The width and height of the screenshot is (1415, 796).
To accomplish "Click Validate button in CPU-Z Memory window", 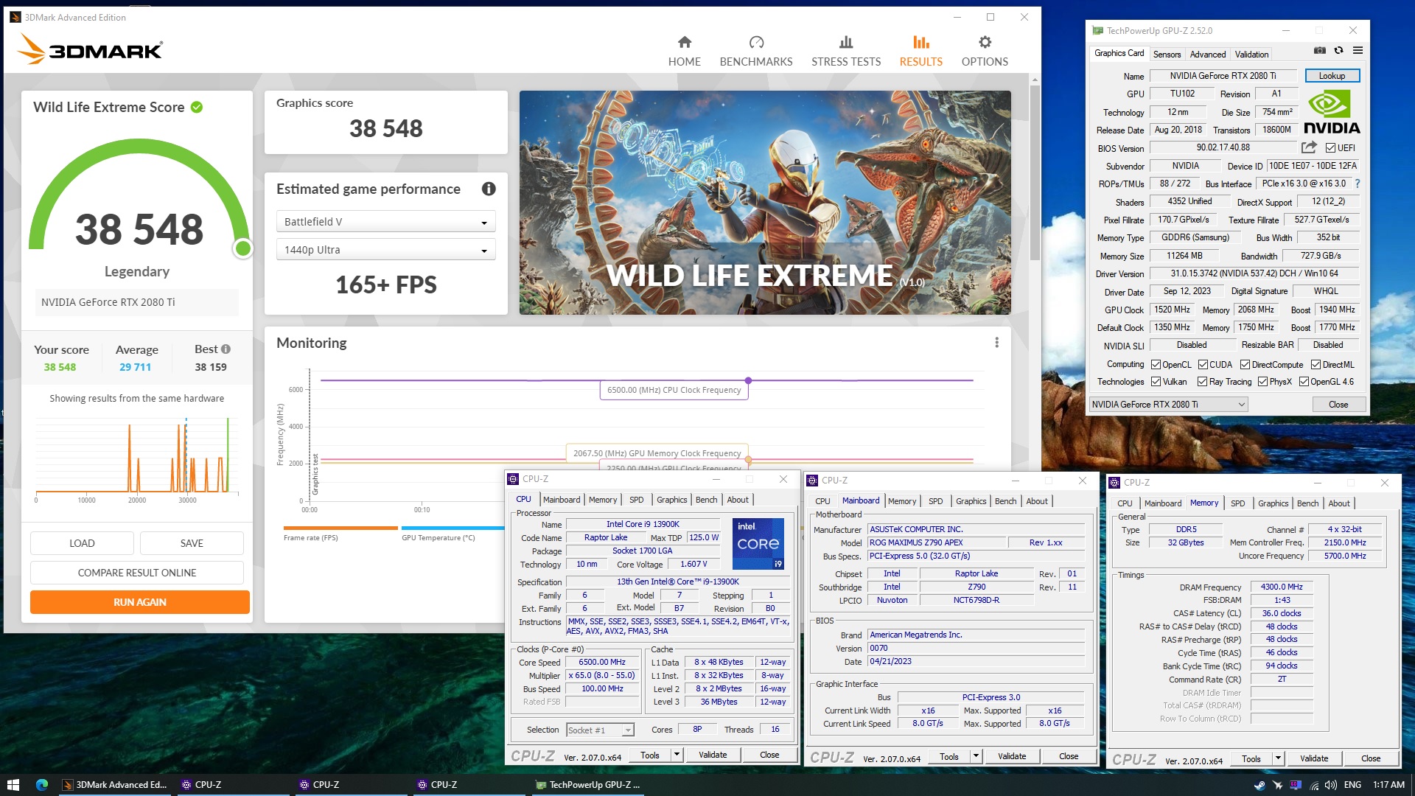I will [1314, 758].
